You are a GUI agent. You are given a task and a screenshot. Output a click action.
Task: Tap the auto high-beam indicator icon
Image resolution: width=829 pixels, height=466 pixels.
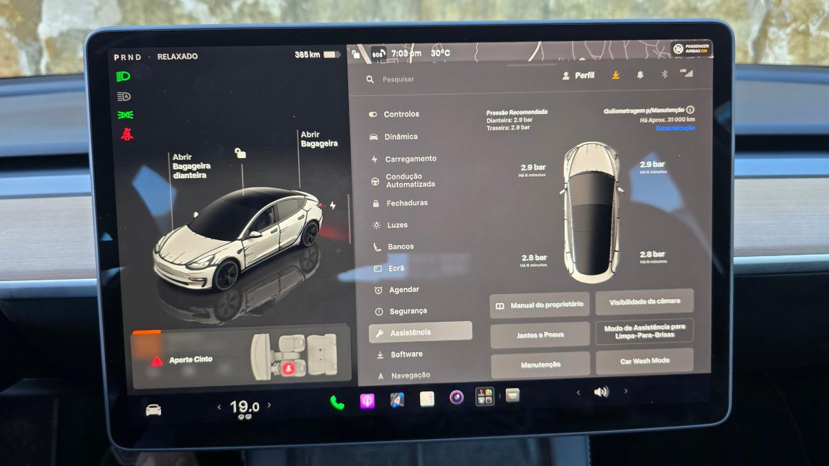tap(124, 97)
